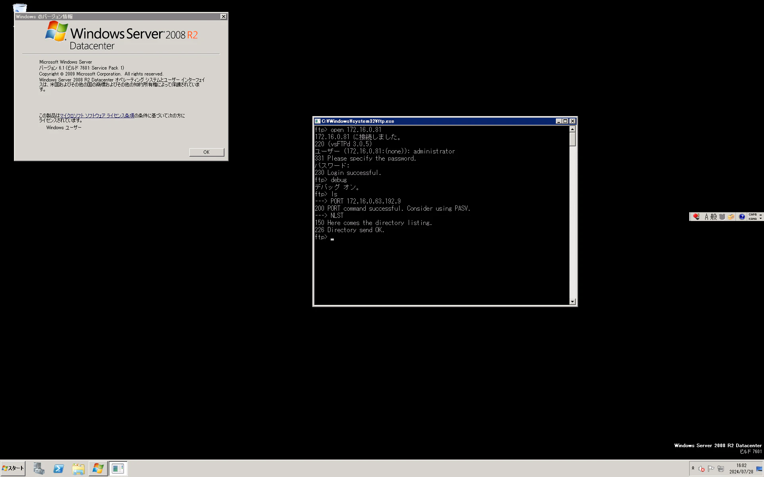The height and width of the screenshot is (477, 764).
Task: Click the '---> NLST' debug line
Action: coord(329,216)
